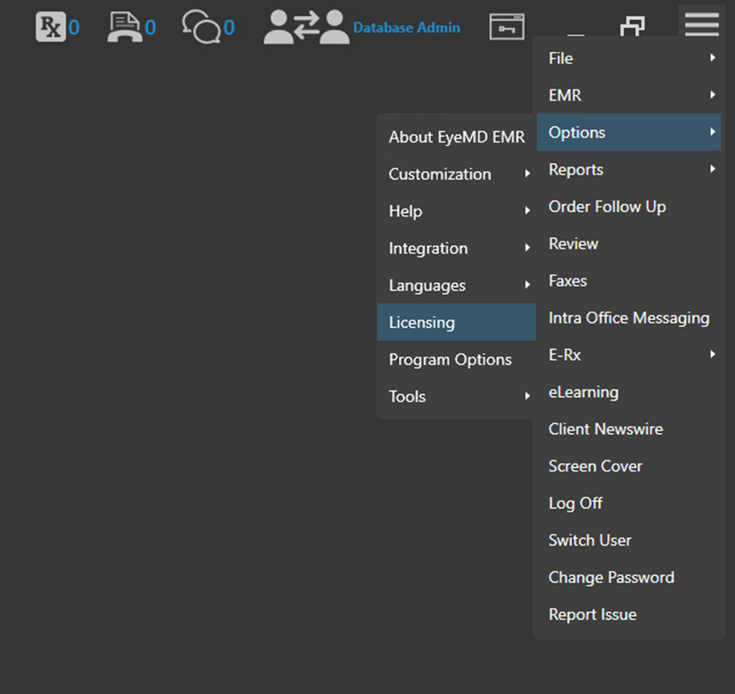Choose Change Password menu item
Image resolution: width=735 pixels, height=694 pixels.
coord(611,578)
